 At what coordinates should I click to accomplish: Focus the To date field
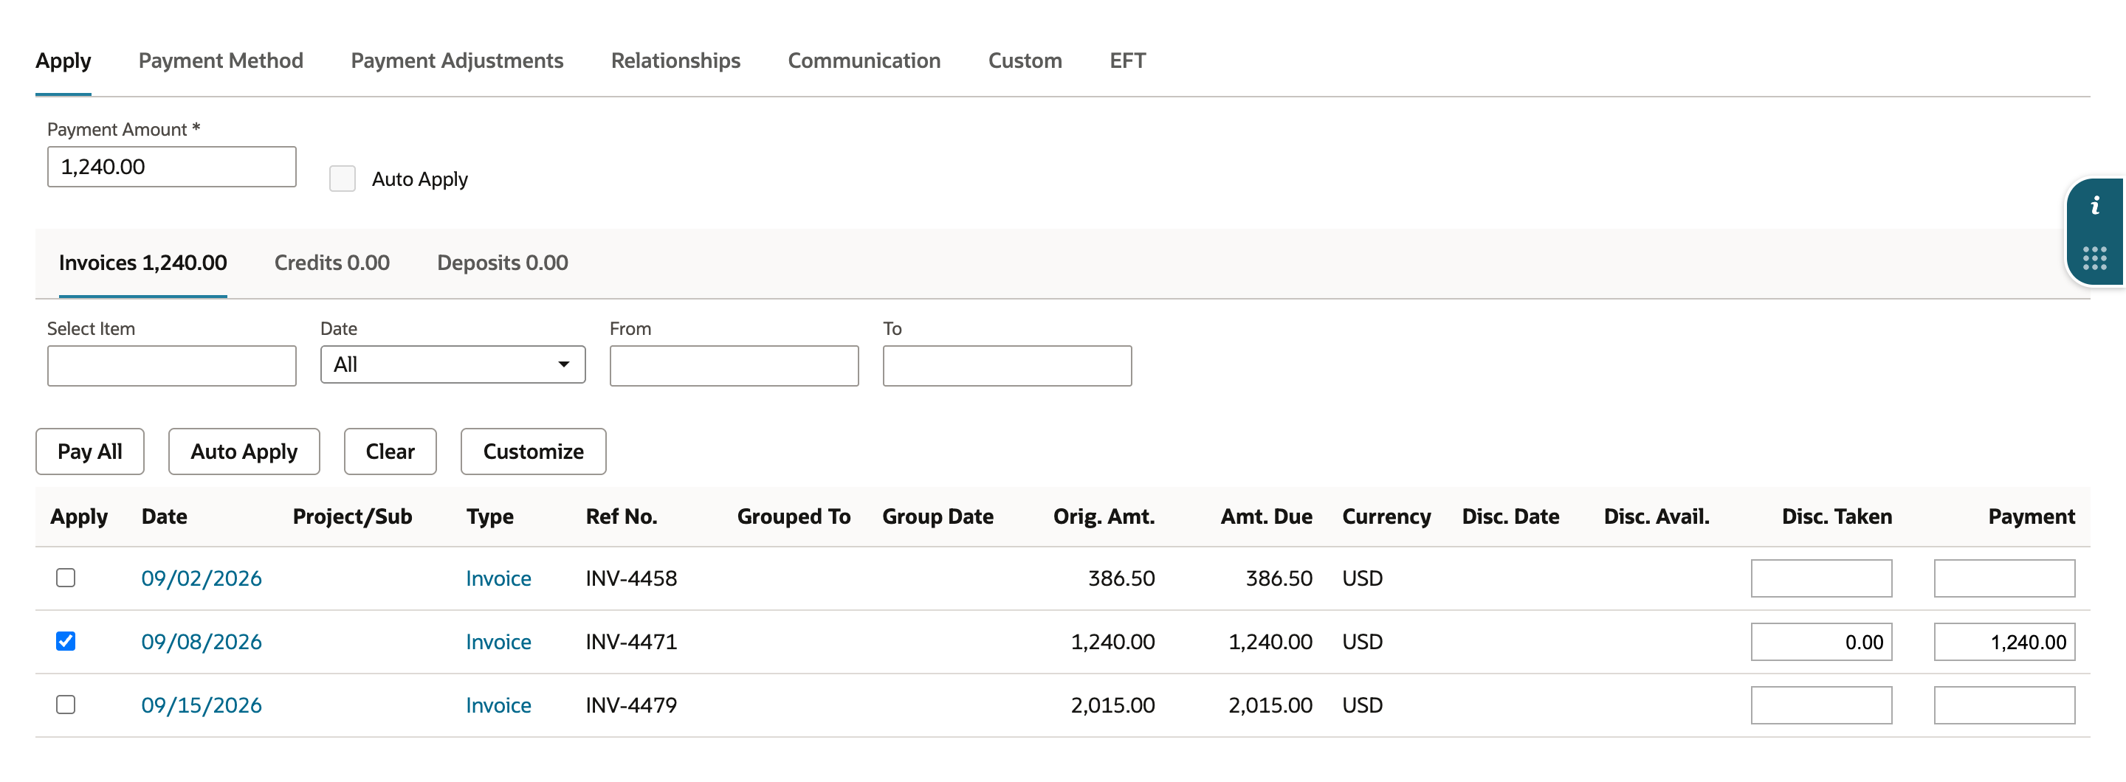[x=1007, y=365]
